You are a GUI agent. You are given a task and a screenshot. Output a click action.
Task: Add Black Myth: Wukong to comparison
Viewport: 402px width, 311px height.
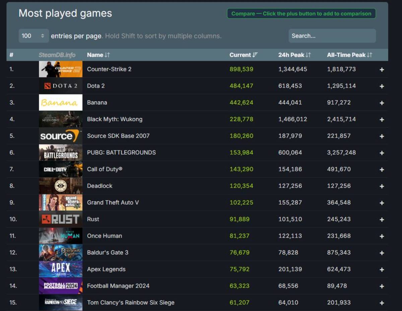point(382,120)
